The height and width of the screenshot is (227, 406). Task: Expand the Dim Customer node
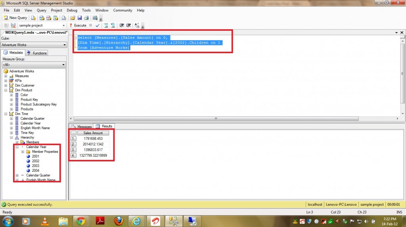click(6, 85)
